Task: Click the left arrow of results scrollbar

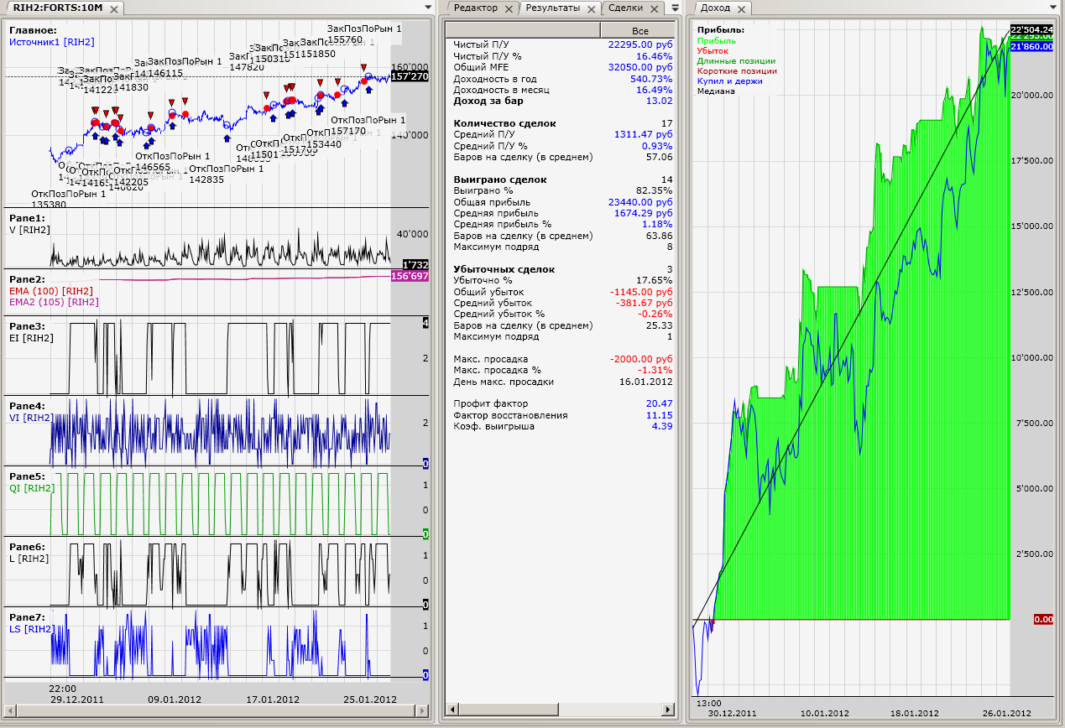Action: (x=452, y=710)
